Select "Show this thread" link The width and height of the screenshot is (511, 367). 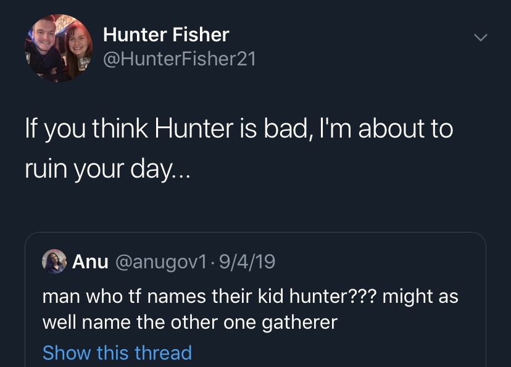coord(117,353)
